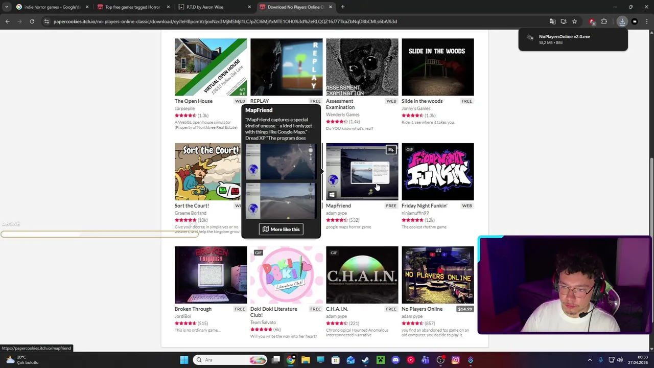Visit JordiBoi author page
The width and height of the screenshot is (654, 368).
tap(182, 316)
